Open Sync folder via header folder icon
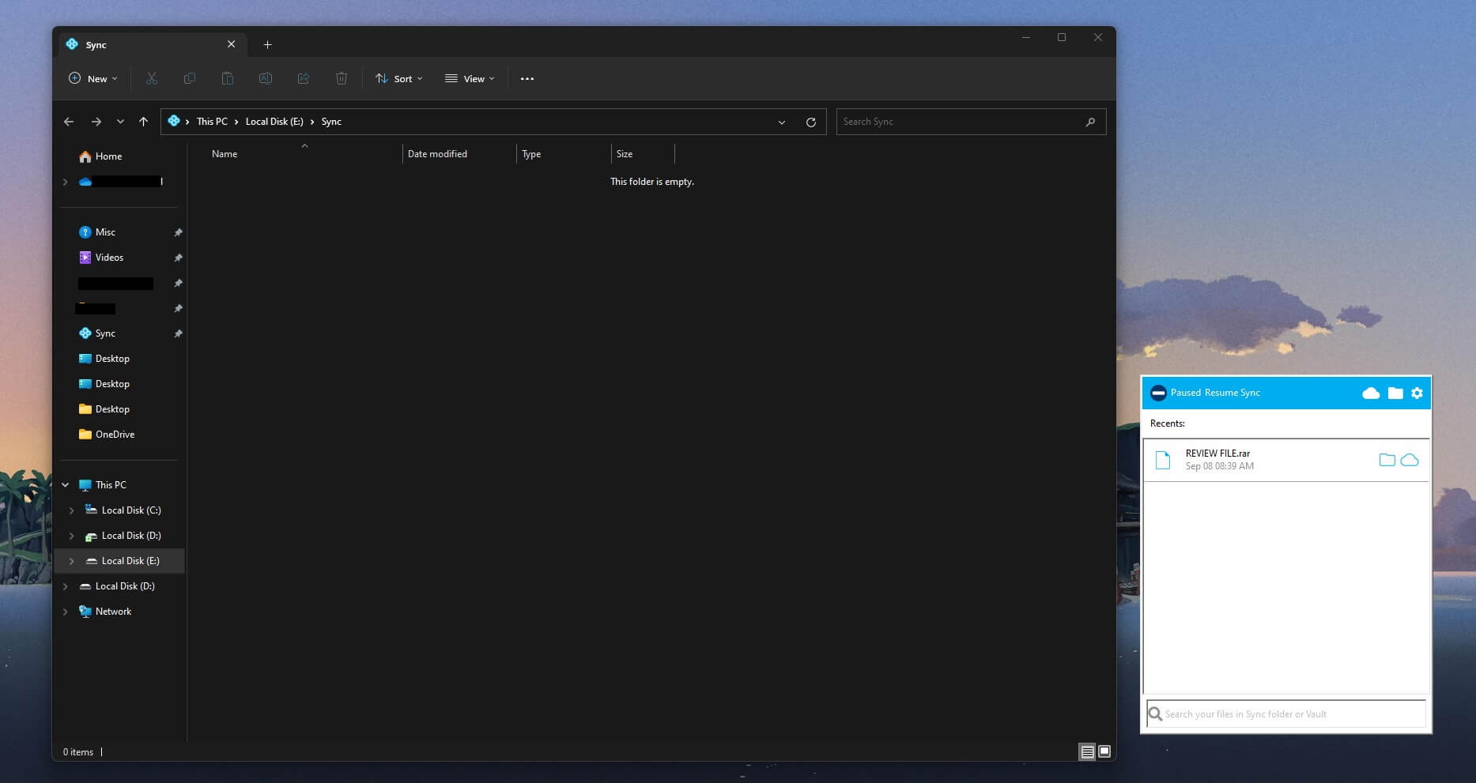The width and height of the screenshot is (1476, 783). tap(1395, 393)
